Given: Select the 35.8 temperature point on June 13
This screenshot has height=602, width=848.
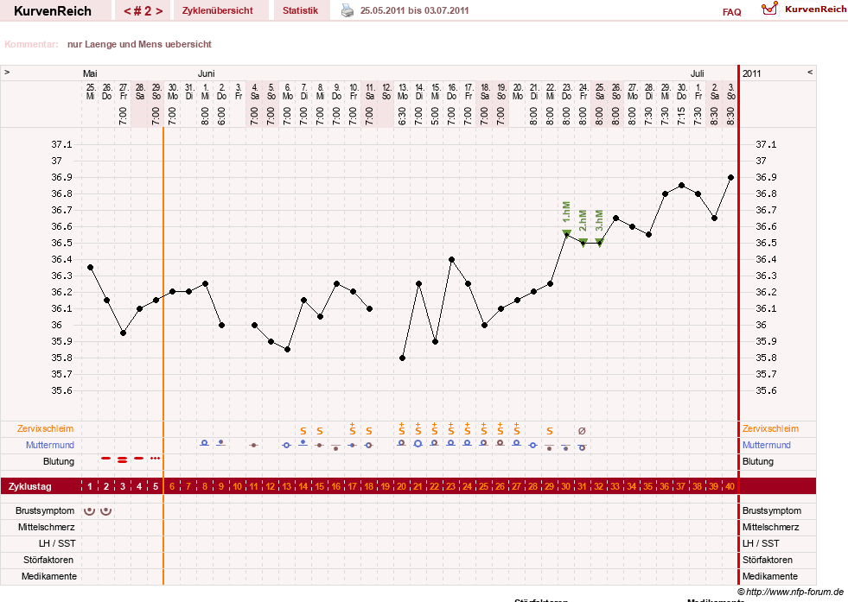Looking at the screenshot, I should pos(402,358).
